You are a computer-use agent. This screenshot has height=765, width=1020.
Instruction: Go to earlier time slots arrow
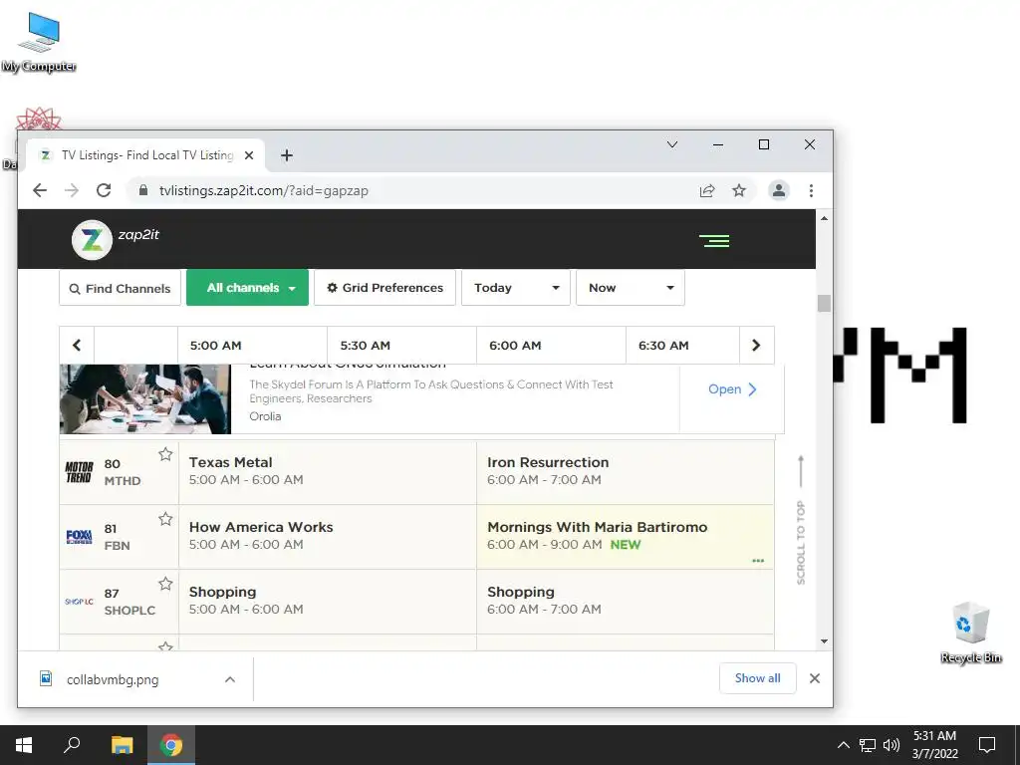[x=77, y=346]
